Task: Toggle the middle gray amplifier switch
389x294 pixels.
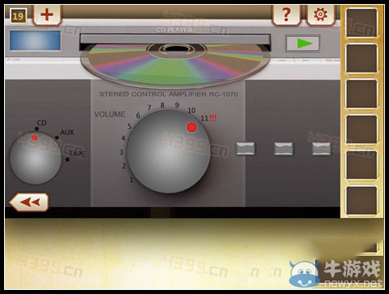Action: click(283, 148)
